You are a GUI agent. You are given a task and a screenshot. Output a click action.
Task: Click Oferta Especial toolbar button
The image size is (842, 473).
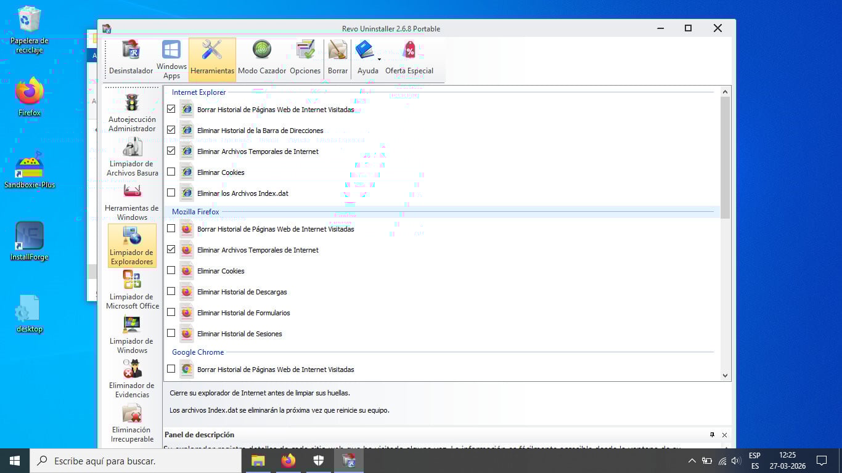tap(409, 59)
